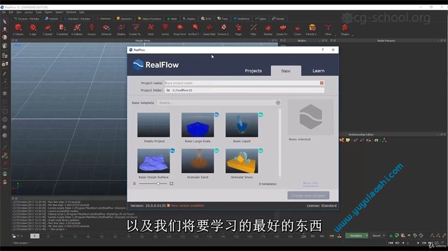The image size is (448, 251).
Task: Open the template search options icon
Action: (278, 103)
